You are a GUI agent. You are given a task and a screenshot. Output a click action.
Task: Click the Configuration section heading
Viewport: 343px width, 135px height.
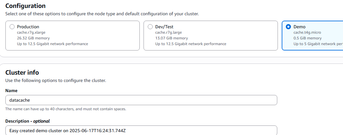point(25,6)
